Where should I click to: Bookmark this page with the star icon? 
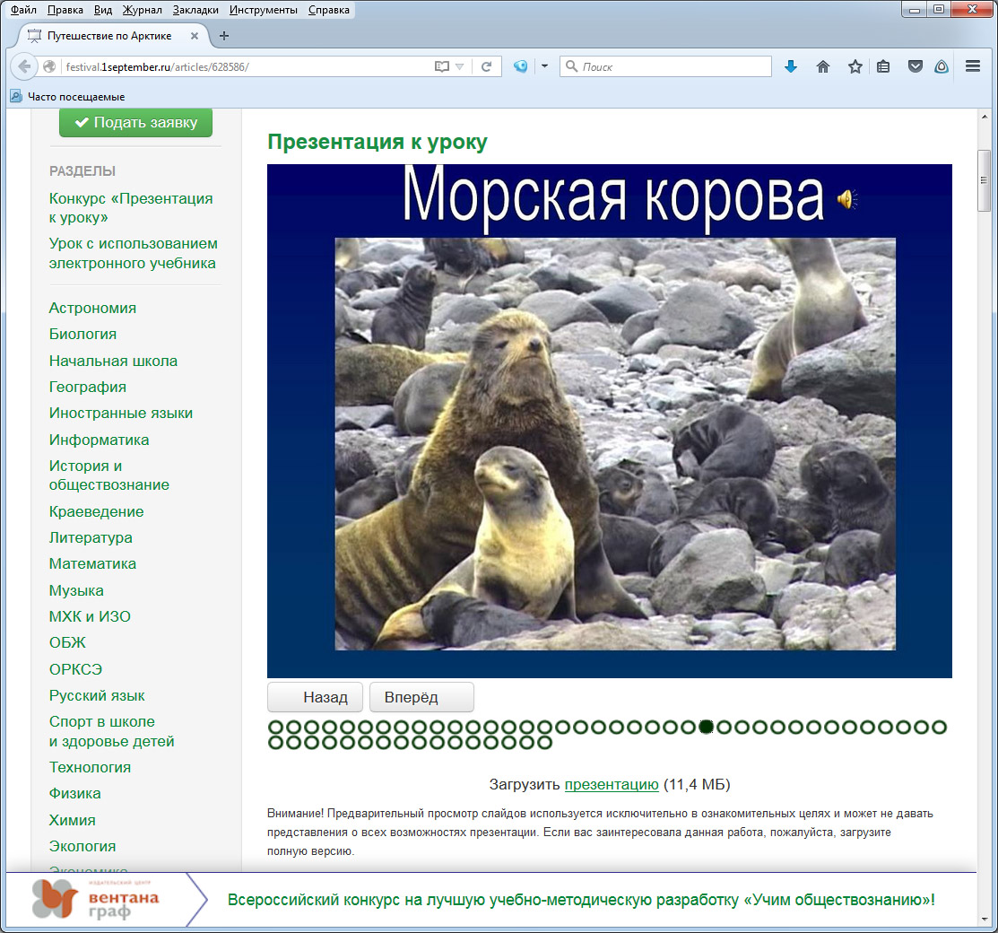tap(855, 66)
